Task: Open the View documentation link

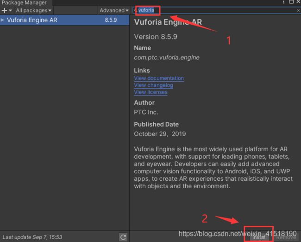Action: [x=159, y=78]
